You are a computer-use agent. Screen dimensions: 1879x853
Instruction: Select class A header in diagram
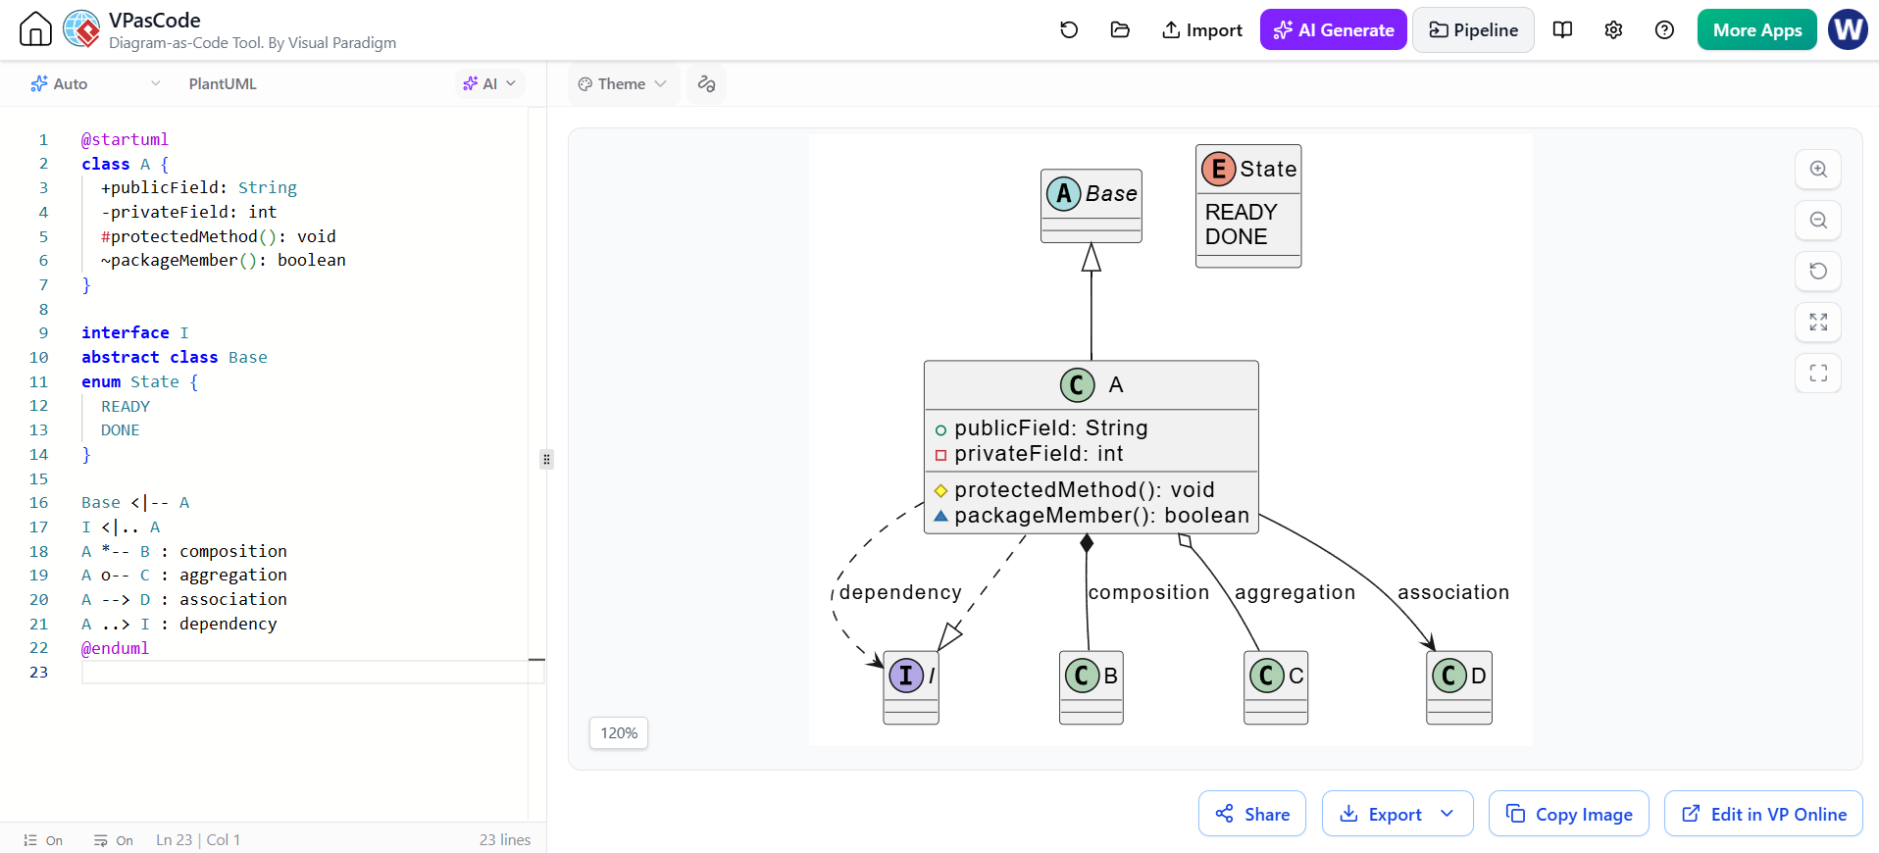point(1092,384)
